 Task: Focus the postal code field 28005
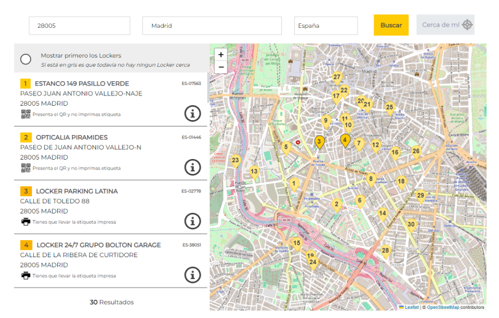point(79,26)
